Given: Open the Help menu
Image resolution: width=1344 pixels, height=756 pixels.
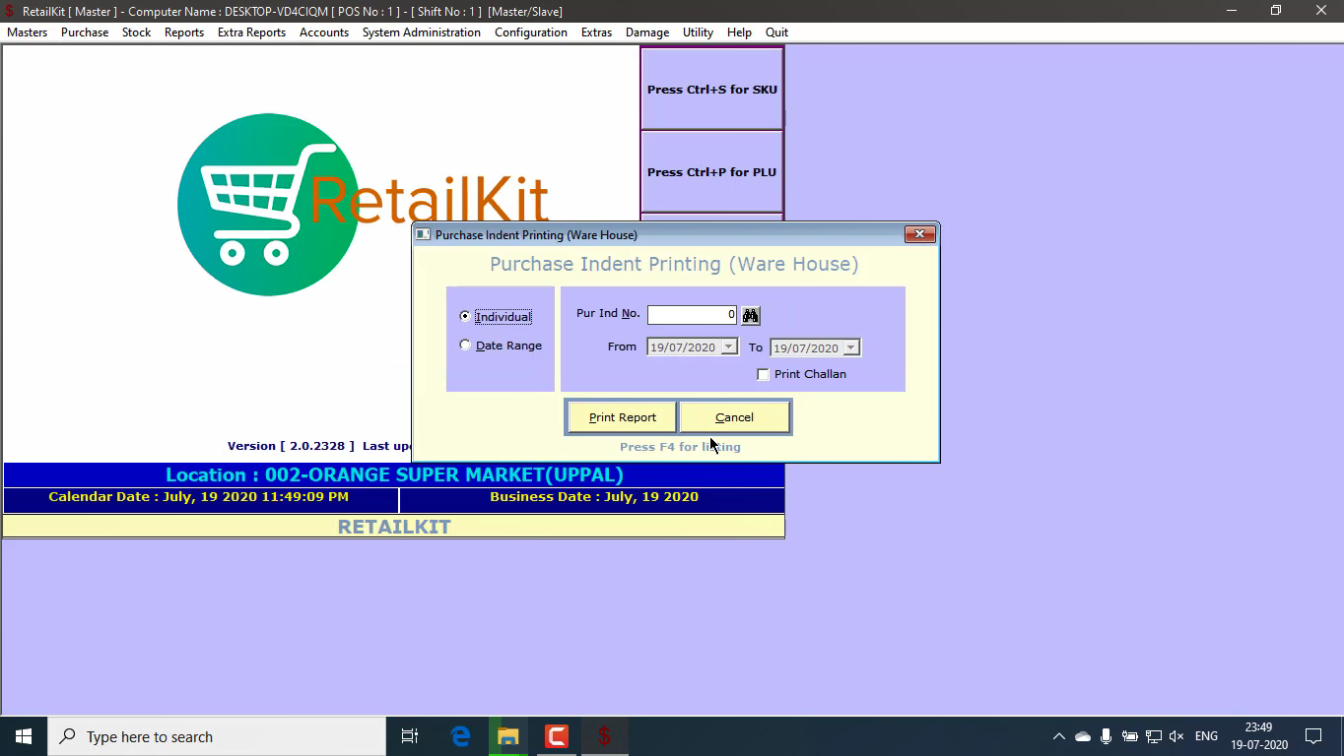Looking at the screenshot, I should [x=739, y=32].
